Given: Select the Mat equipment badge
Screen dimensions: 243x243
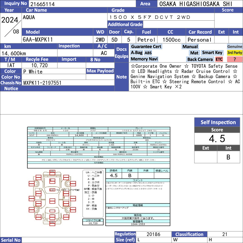Looking at the screenshot, I should (194, 53).
